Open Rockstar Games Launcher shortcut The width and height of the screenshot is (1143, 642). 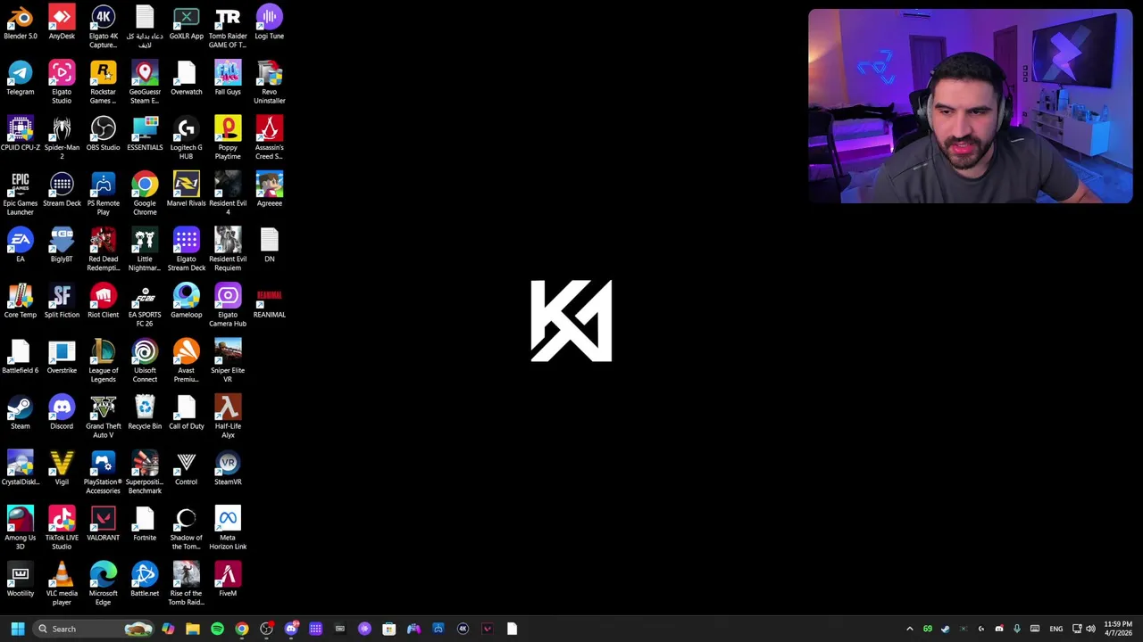point(103,83)
